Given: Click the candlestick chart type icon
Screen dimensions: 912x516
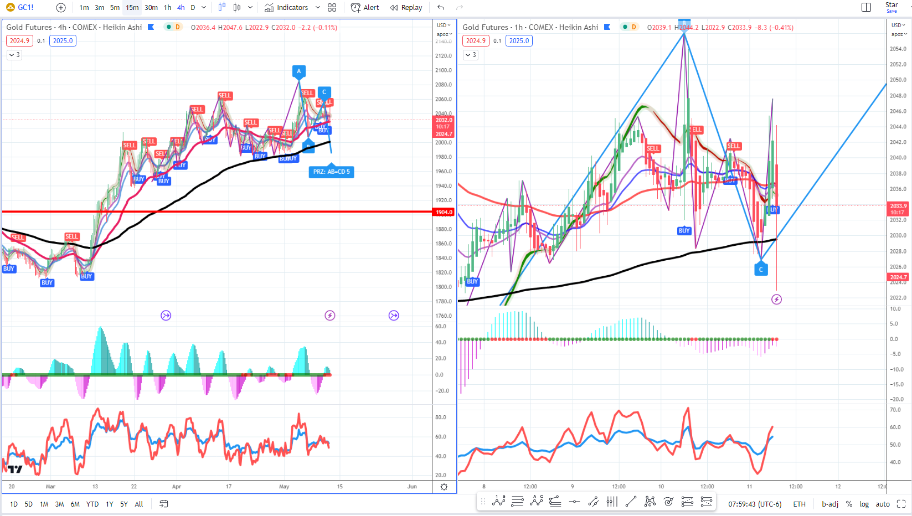Looking at the screenshot, I should coord(237,7).
